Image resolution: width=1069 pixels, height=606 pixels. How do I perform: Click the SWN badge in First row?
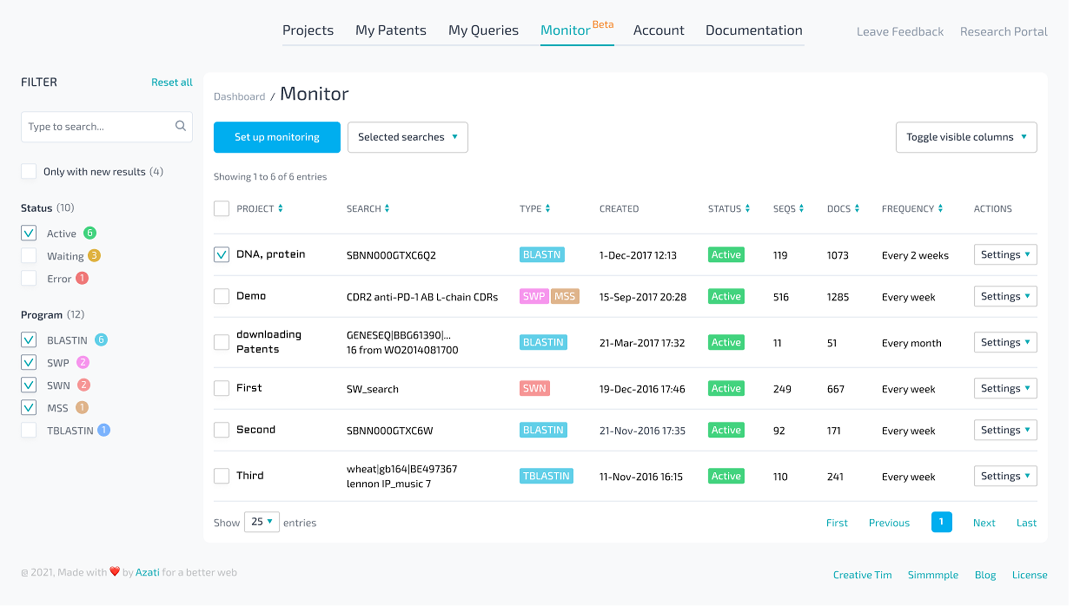[x=534, y=388]
